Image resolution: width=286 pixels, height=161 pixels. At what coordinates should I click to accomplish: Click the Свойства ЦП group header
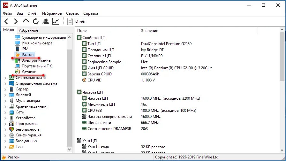pyautogui.click(x=94, y=37)
